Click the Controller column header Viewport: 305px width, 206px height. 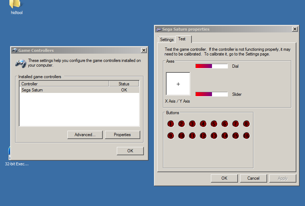click(x=64, y=84)
